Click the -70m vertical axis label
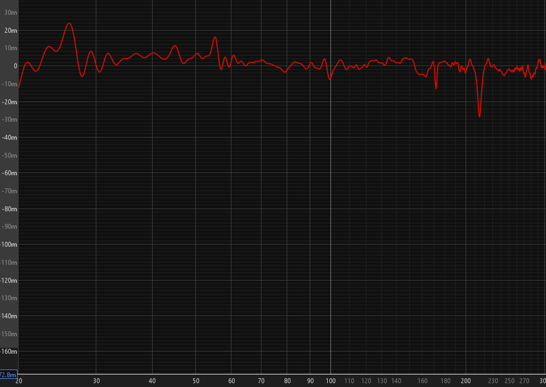The height and width of the screenshot is (387, 546). click(9, 191)
